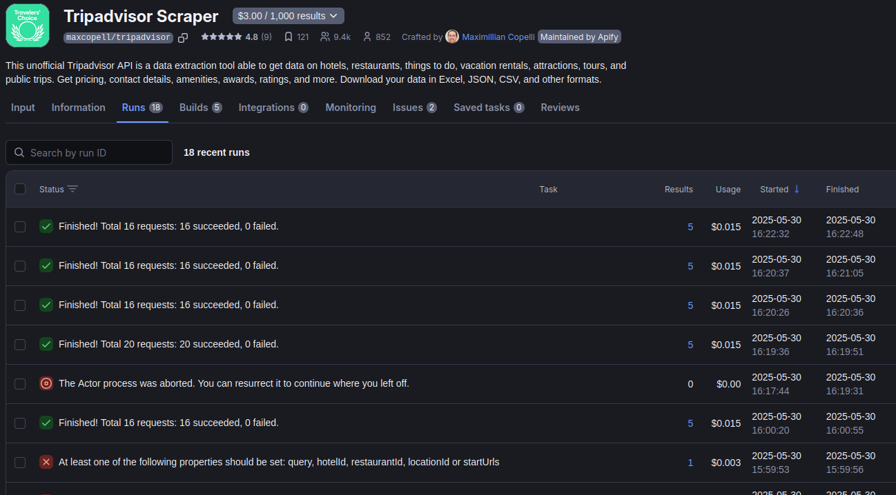Open the Monitoring tab
896x495 pixels.
(x=351, y=108)
